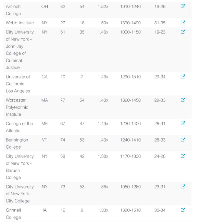199x222 pixels.
Task: Select SAT range 1170-1330 for Baruch College
Action: point(130,156)
